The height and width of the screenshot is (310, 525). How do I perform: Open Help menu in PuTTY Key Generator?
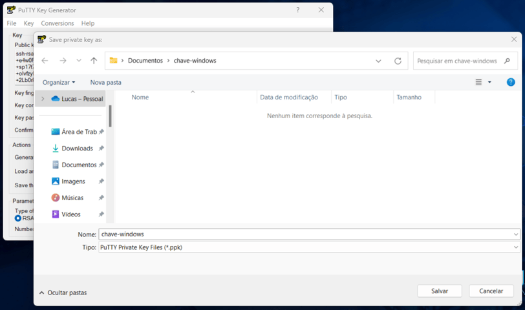pos(88,23)
